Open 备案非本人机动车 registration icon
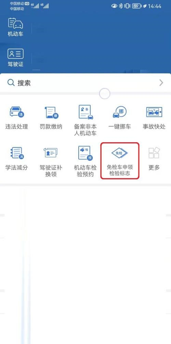The image size is (171, 344). (85, 112)
